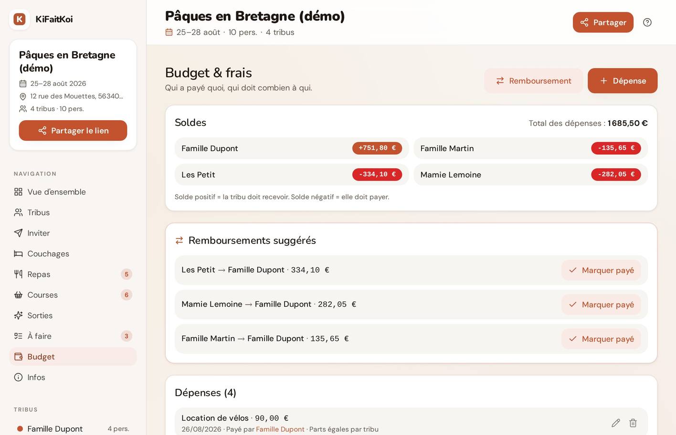Viewport: 676px width, 435px height.
Task: Select À faire in navigation
Action: (73, 336)
